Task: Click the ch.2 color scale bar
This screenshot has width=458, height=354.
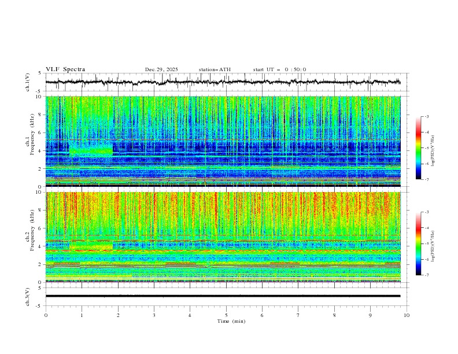Action: [418, 244]
